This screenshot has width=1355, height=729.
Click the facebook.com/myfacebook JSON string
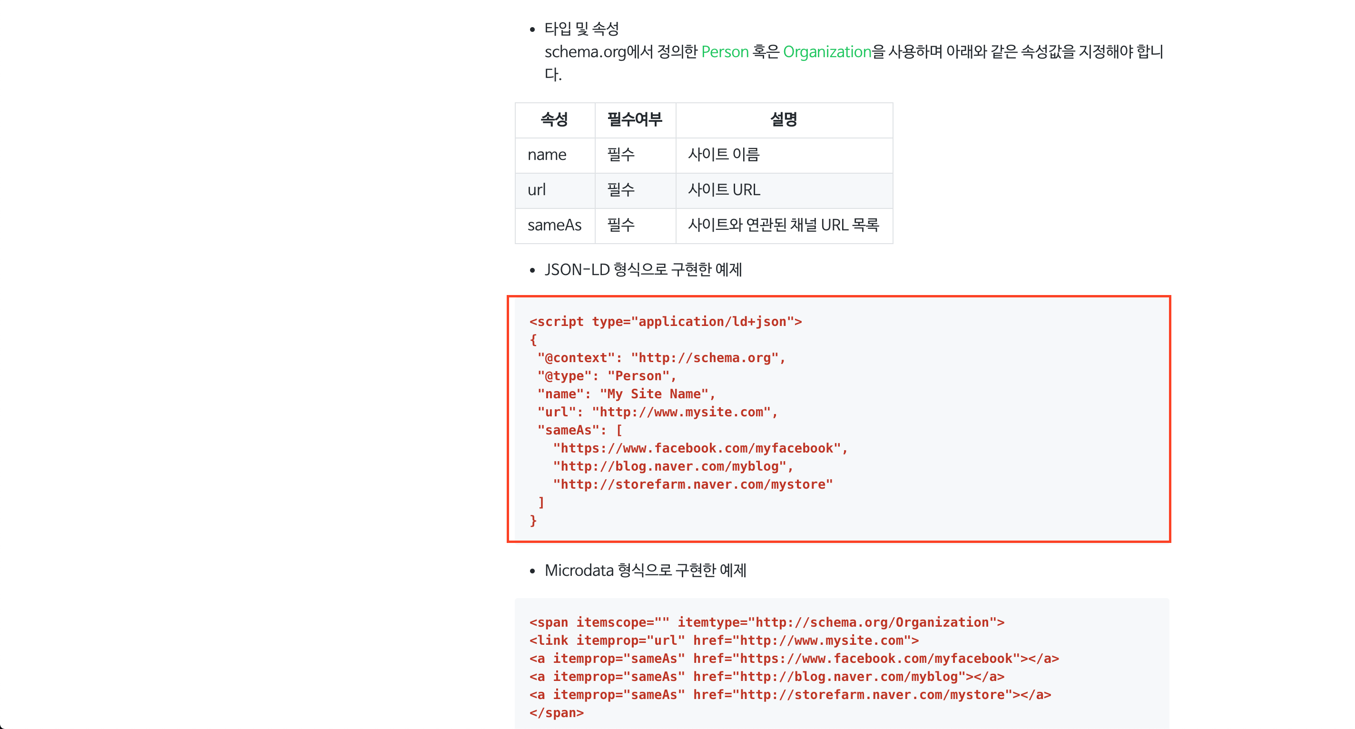pos(700,448)
